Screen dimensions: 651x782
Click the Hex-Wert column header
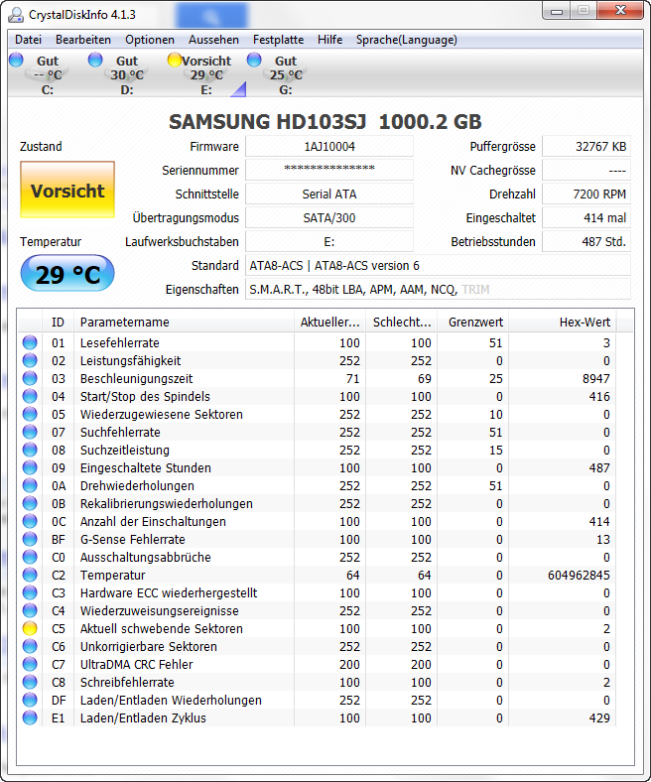(563, 323)
